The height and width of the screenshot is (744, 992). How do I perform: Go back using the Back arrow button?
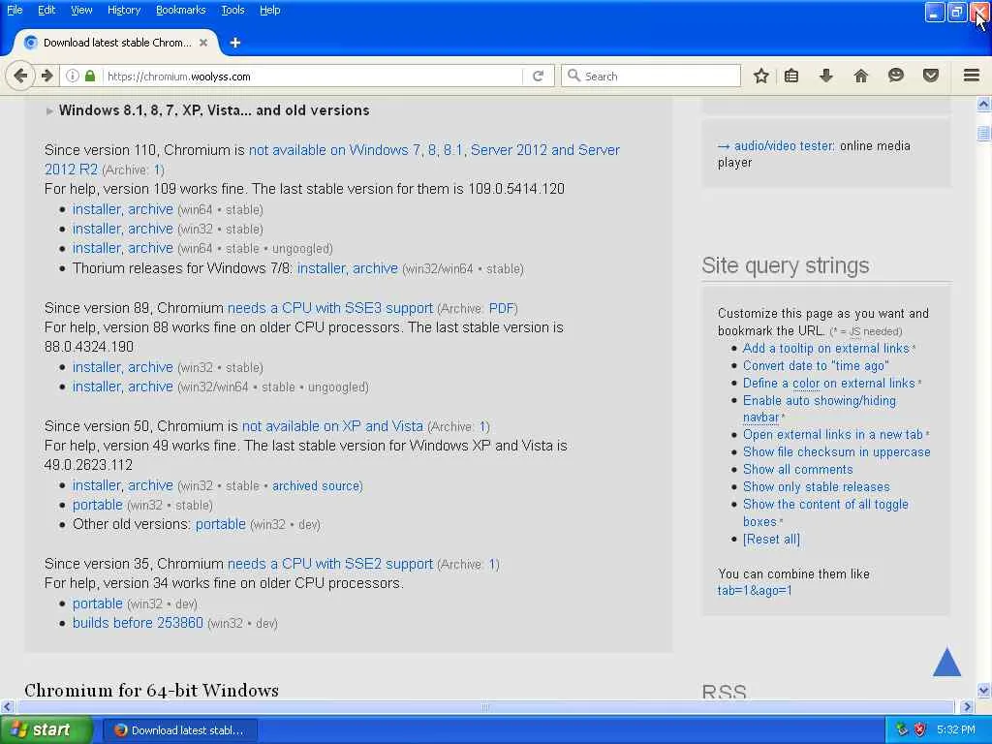[20, 76]
